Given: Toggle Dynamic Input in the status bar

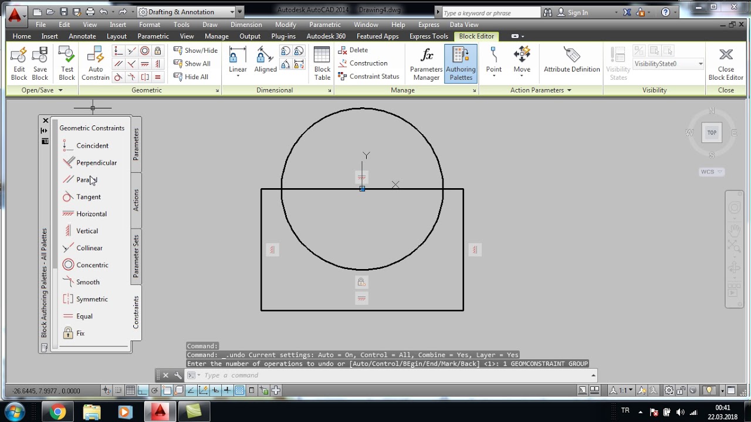Looking at the screenshot, I should coord(215,390).
